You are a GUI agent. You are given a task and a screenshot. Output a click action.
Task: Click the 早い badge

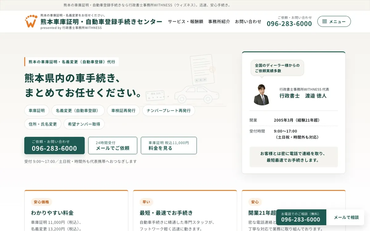point(146,202)
